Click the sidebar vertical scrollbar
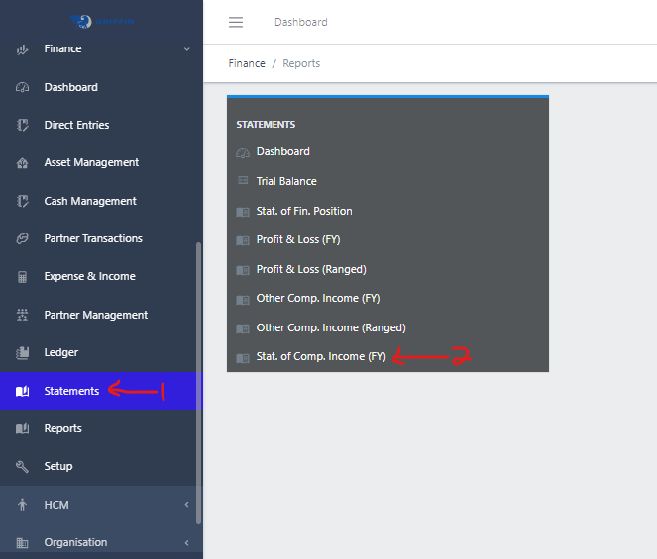657x559 pixels. pyautogui.click(x=198, y=383)
